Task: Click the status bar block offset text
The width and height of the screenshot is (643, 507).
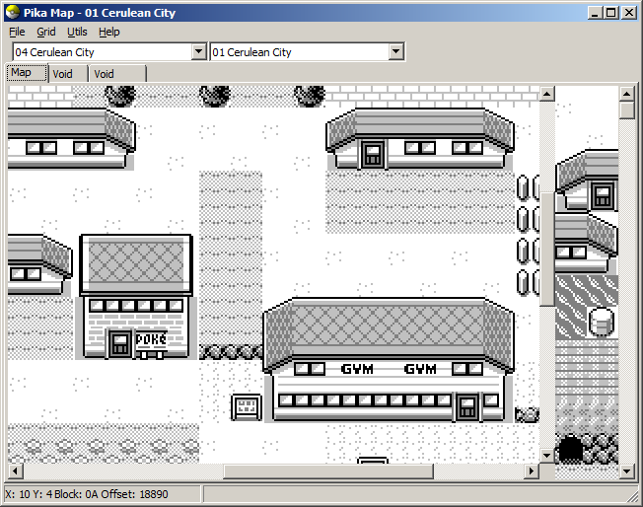Action: click(x=87, y=494)
